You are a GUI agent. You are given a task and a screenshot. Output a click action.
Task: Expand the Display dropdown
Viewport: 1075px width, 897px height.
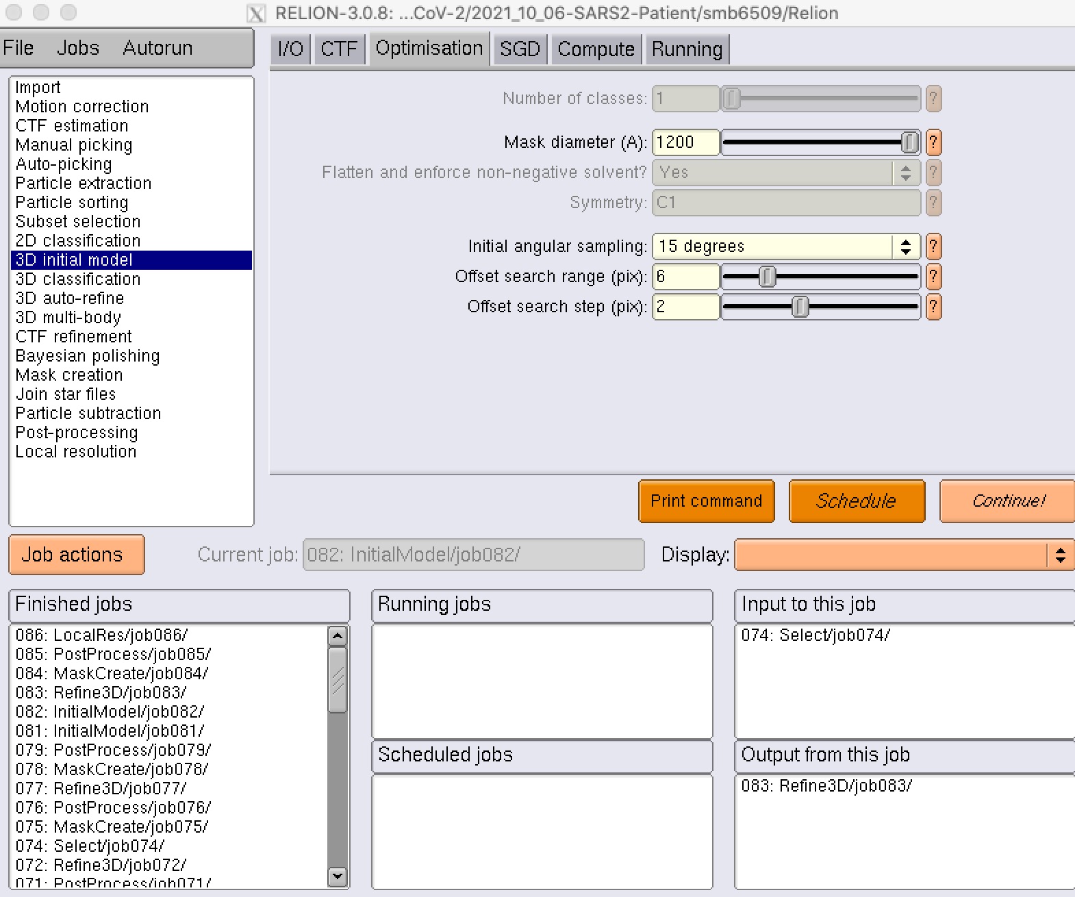click(x=1059, y=555)
